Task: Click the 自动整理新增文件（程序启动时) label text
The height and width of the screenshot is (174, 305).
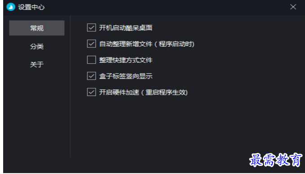Action: [147, 44]
